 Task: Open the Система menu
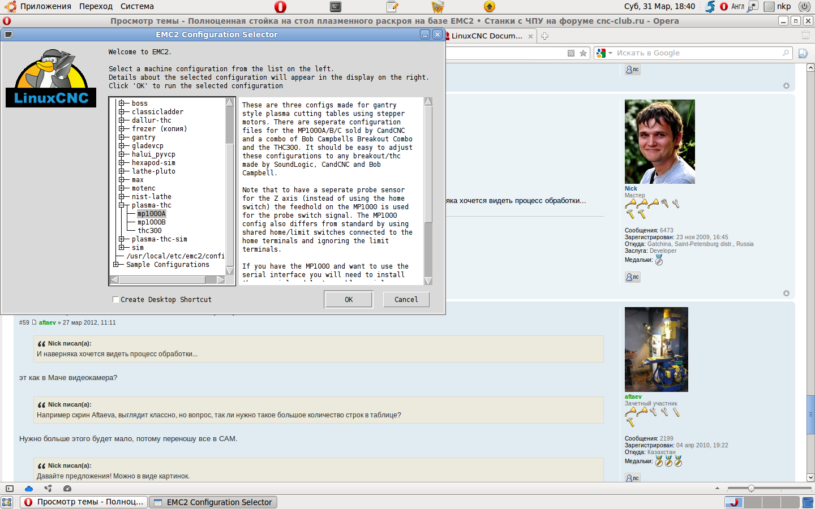pyautogui.click(x=137, y=7)
